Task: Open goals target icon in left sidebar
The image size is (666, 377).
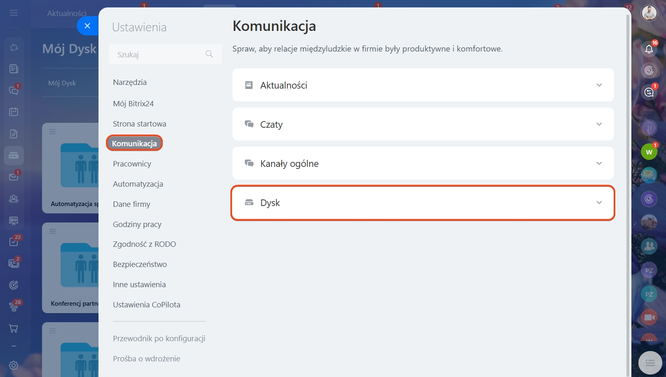Action: click(14, 285)
